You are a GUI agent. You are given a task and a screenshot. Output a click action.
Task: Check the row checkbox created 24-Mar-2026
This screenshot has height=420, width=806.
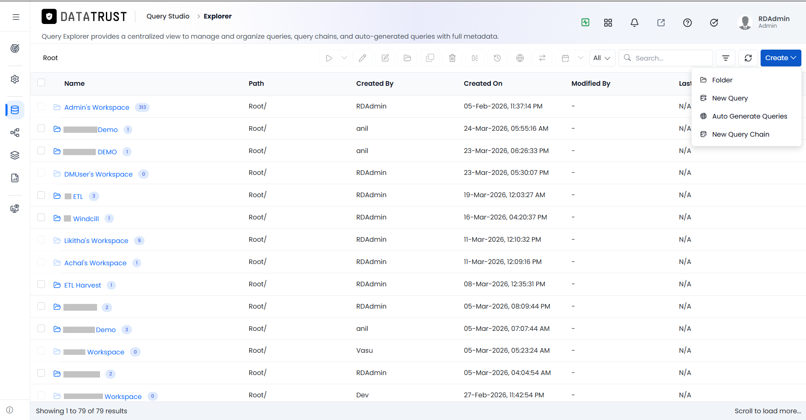coord(41,128)
